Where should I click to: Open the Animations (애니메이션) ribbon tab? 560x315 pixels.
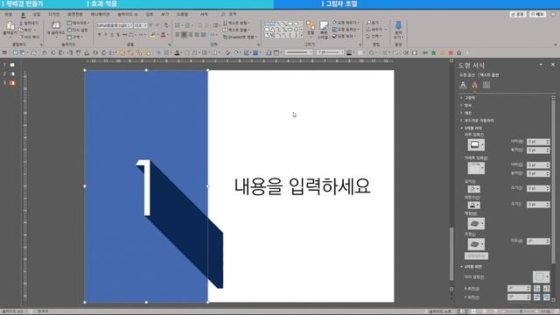coord(100,14)
